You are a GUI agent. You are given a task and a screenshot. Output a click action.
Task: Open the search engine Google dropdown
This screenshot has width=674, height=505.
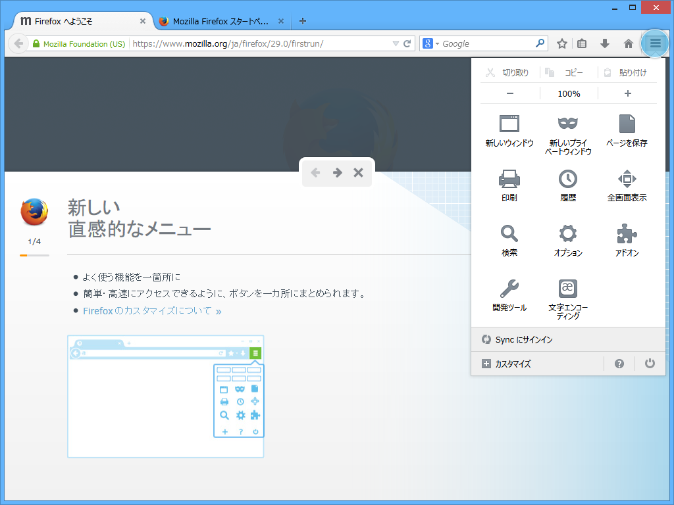pyautogui.click(x=430, y=43)
